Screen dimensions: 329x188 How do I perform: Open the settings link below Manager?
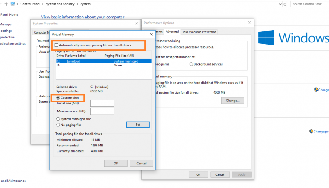pyautogui.click(x=6, y=31)
